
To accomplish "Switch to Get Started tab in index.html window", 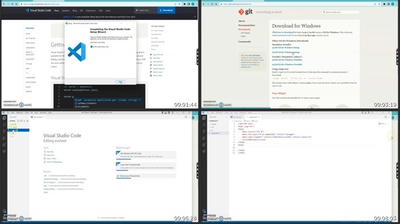I will point(237,117).
